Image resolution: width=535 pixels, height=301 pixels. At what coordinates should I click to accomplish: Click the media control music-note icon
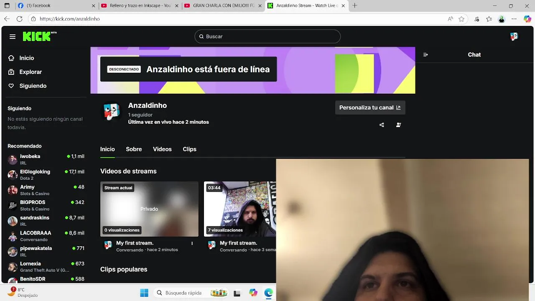477,19
